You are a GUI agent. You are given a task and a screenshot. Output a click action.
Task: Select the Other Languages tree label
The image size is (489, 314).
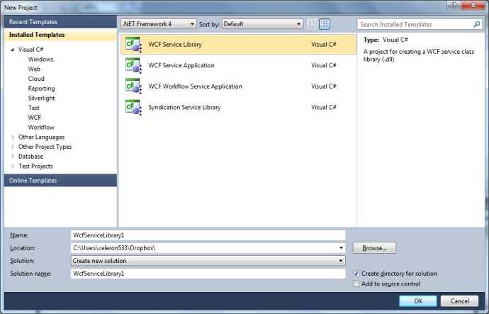(x=42, y=138)
